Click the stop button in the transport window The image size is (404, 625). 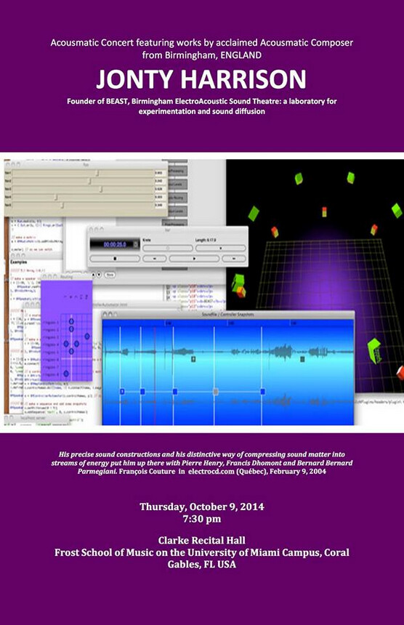pos(115,258)
